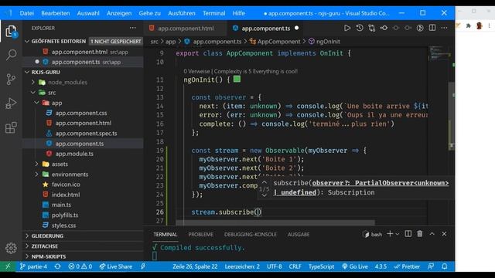495x278 pixels.
Task: Click the Zeile 26, Spalte 22 indicator
Action: tap(195, 266)
